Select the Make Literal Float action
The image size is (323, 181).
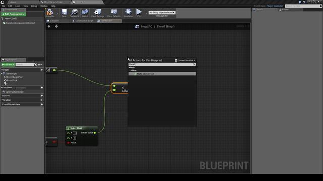tap(162, 74)
